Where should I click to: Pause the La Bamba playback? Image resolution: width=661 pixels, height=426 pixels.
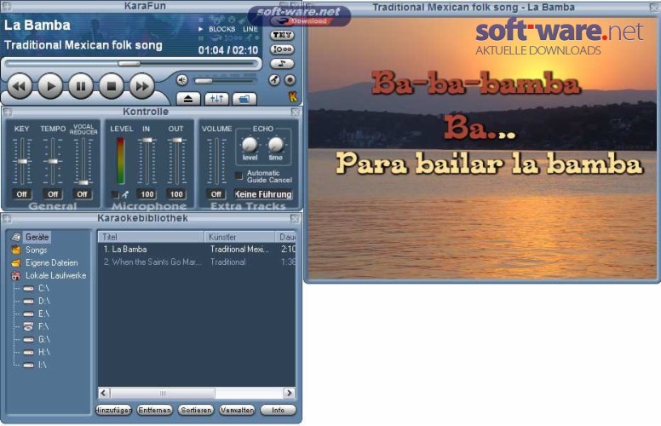[x=81, y=86]
